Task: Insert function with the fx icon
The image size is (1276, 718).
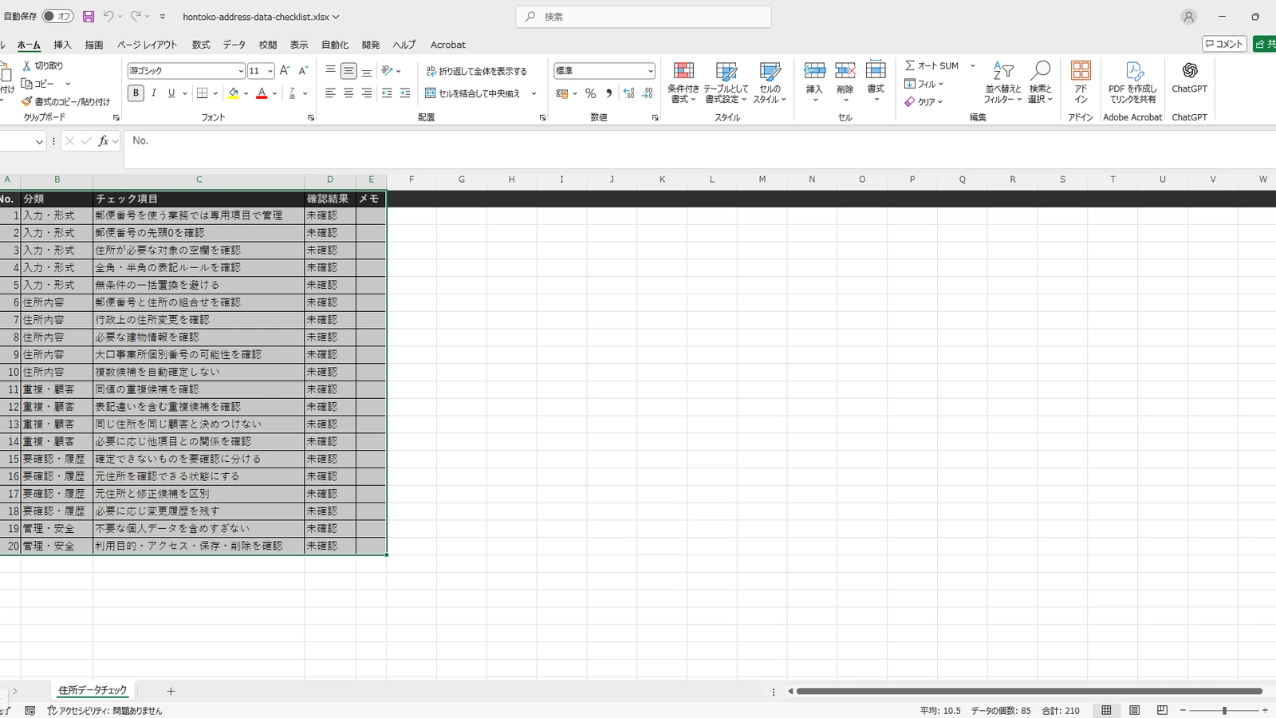Action: point(104,141)
